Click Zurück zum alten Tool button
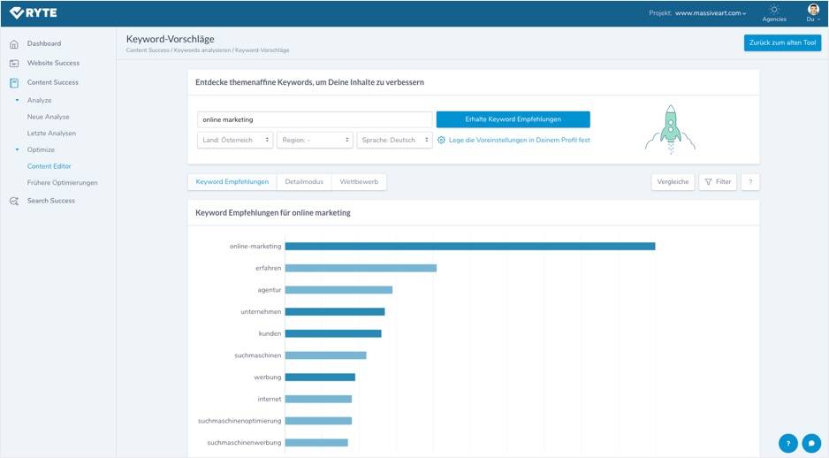This screenshot has height=458, width=829. pos(782,42)
